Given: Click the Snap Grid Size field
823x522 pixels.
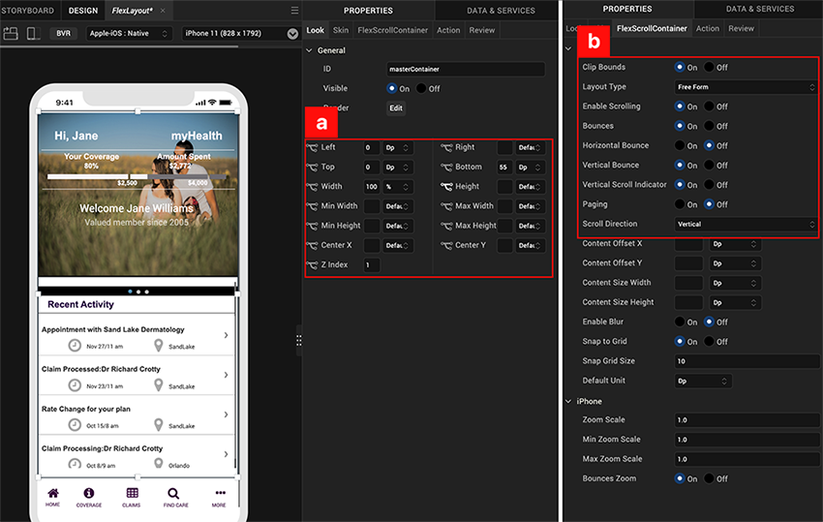Looking at the screenshot, I should (x=745, y=361).
